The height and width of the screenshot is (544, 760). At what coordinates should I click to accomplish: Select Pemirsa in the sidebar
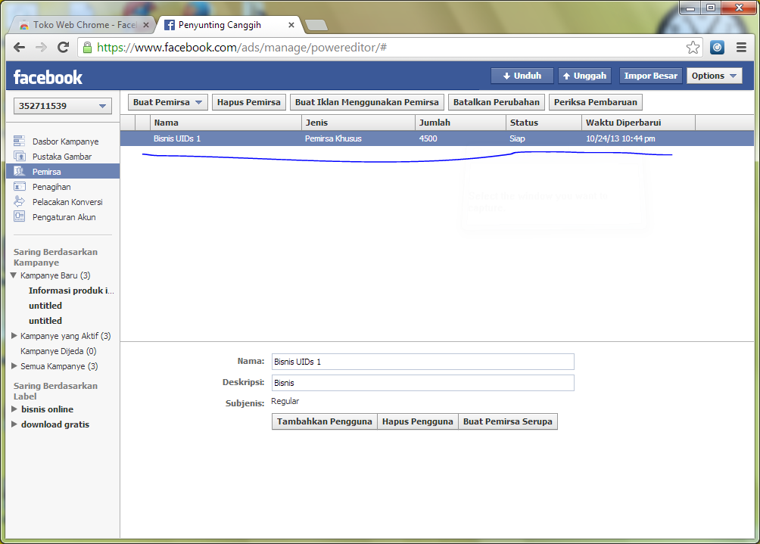63,172
